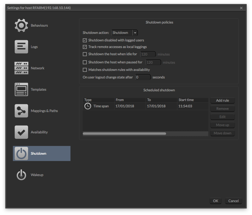Click the clock icon on the Time span rule
This screenshot has width=252, height=215.
(87, 106)
